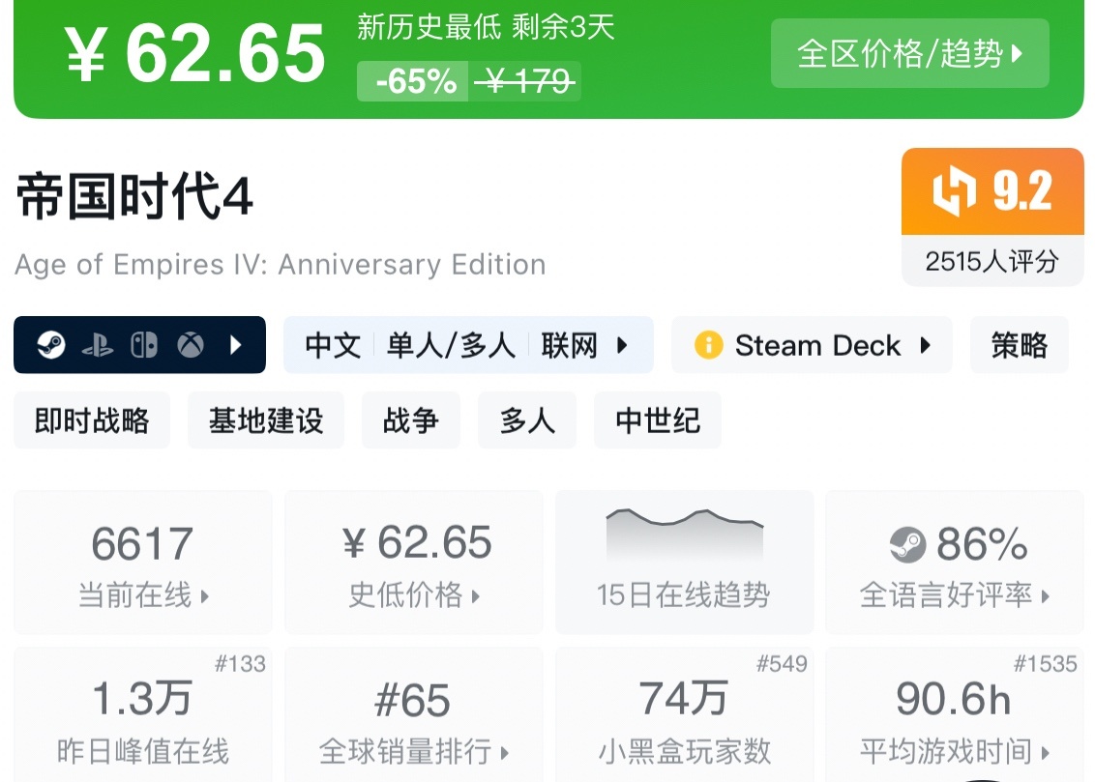Click the Steam platform icon
The width and height of the screenshot is (1095, 782).
tap(50, 345)
